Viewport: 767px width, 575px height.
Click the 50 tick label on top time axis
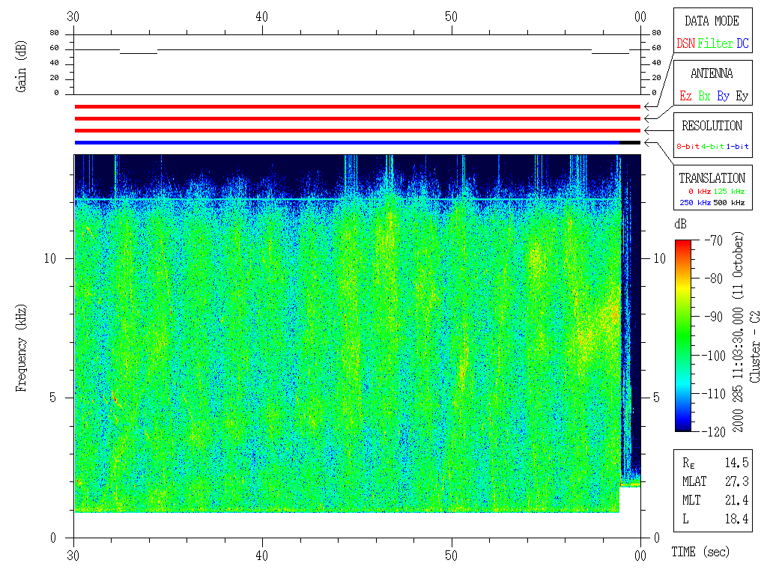point(451,16)
